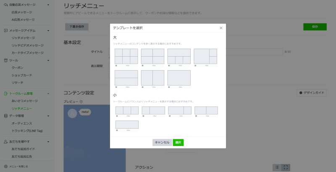Close the テンプレートを選択 dialog with X
336x172 pixels.
[x=221, y=28]
